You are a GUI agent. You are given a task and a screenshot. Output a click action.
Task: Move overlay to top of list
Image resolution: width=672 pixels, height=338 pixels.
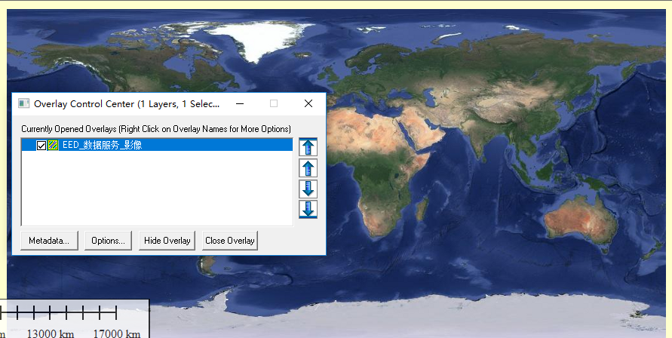(x=308, y=147)
